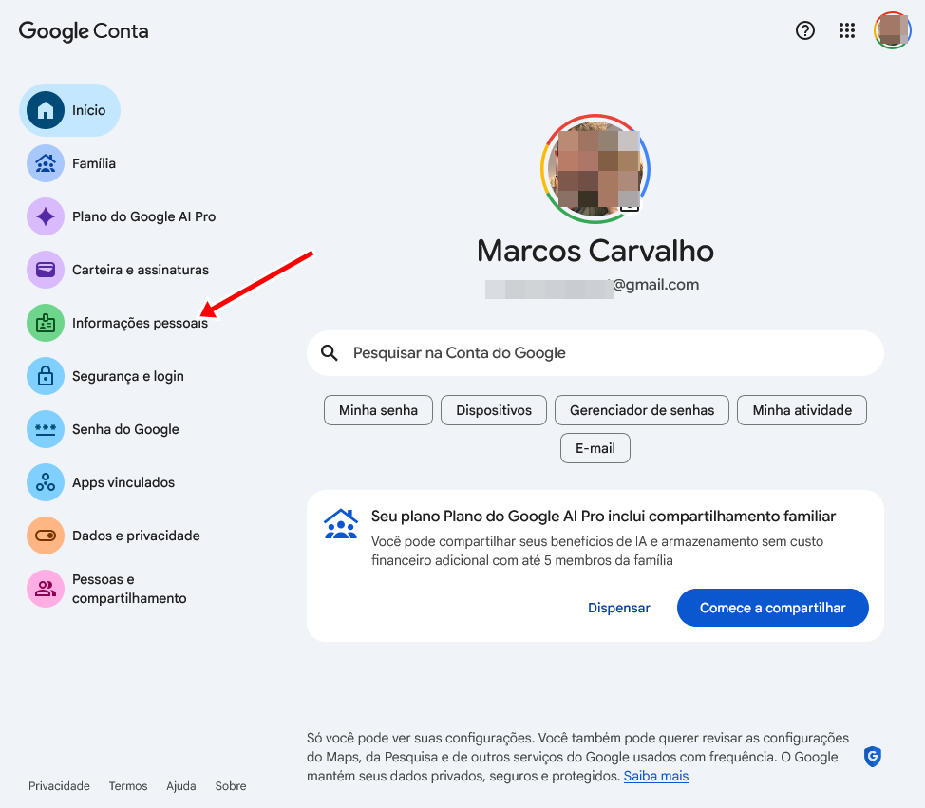Open the Google apps grid launcher
The height and width of the screenshot is (808, 925).
pos(846,30)
